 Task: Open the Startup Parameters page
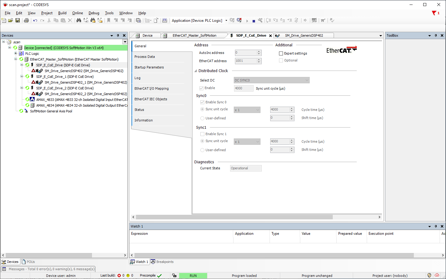point(149,67)
